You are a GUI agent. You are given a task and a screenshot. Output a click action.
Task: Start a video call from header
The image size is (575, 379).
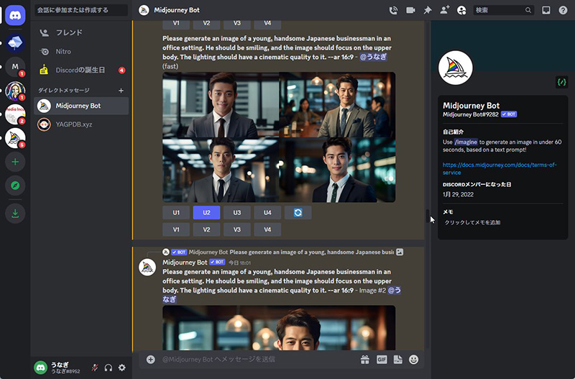coord(410,10)
